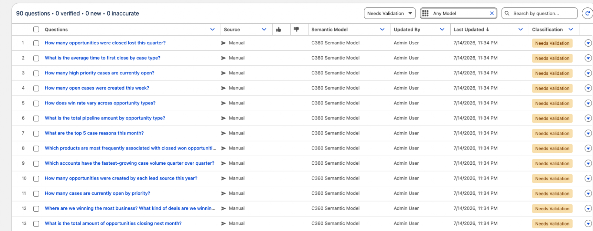Image resolution: width=593 pixels, height=231 pixels.
Task: Click the grid icon in the Any Model box
Action: click(425, 13)
